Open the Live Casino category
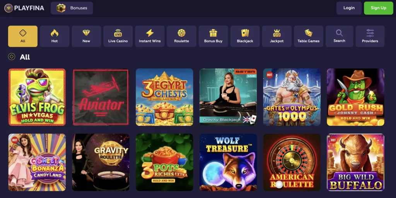 tap(118, 36)
